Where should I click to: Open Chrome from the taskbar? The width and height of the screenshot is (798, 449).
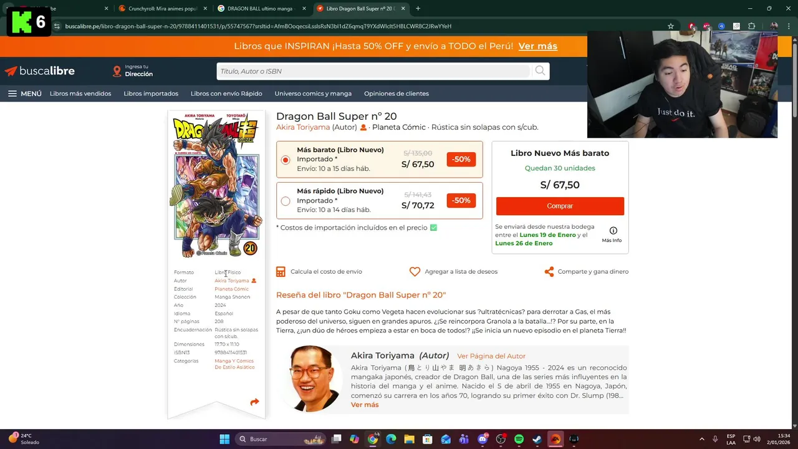(372, 439)
